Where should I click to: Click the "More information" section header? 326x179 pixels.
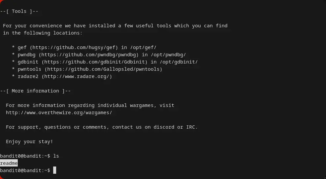[35, 91]
